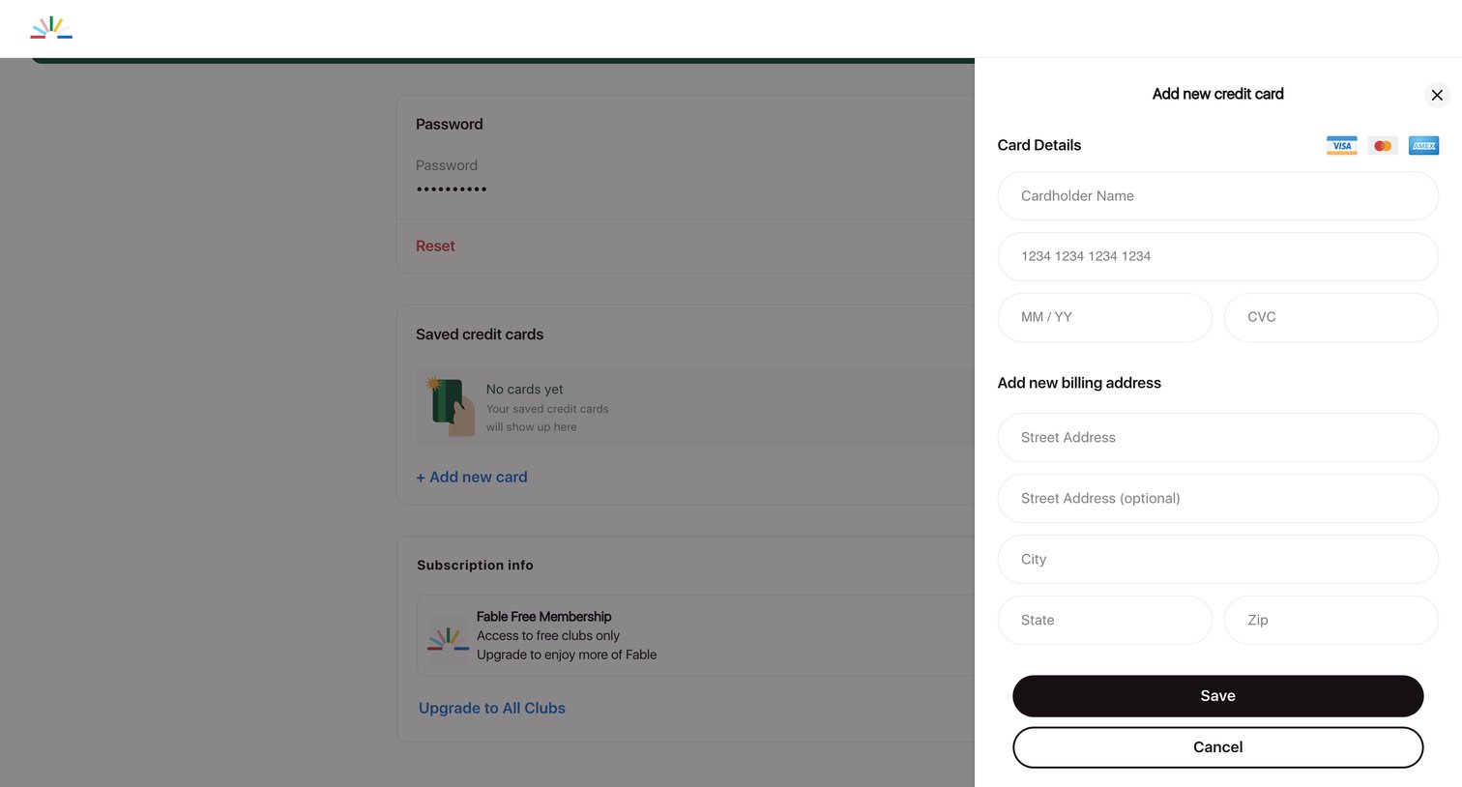Click 'Upgrade to enjoy more of Fable' text

[x=567, y=655]
